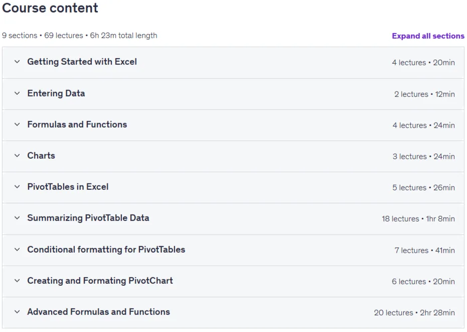
Task: Expand the Advanced Formulas and Functions chevron
Action: (17, 312)
